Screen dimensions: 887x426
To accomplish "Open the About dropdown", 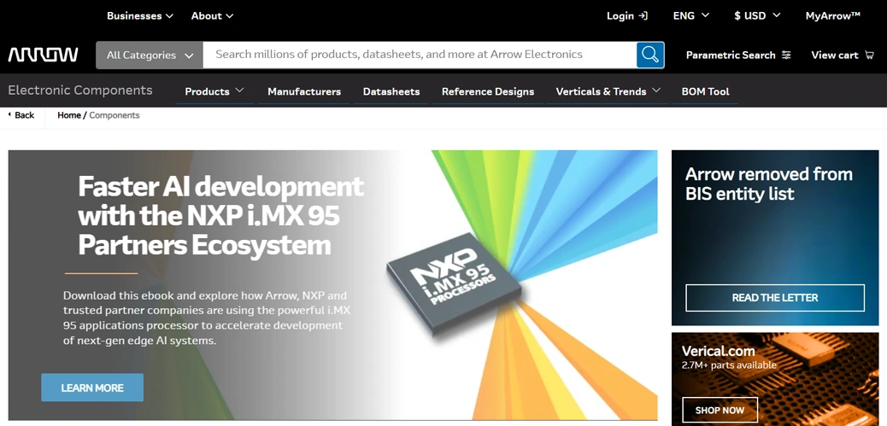I will click(x=212, y=16).
